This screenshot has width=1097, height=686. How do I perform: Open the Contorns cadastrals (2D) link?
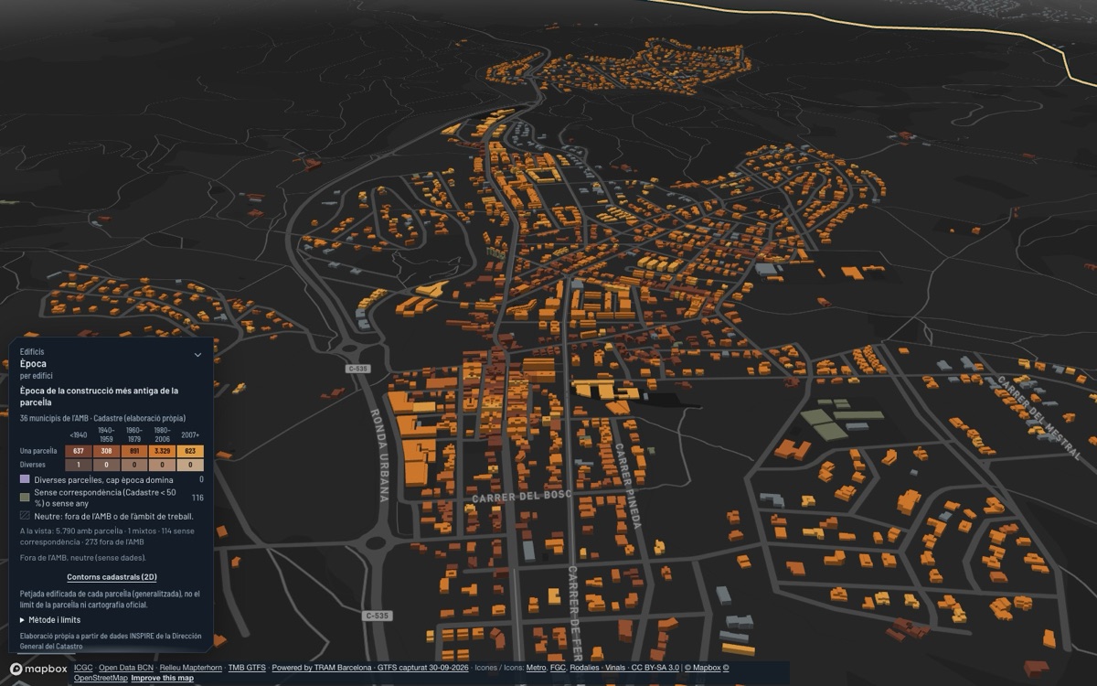112,577
